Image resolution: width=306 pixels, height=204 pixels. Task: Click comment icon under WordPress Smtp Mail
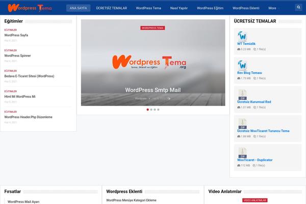tap(169, 98)
